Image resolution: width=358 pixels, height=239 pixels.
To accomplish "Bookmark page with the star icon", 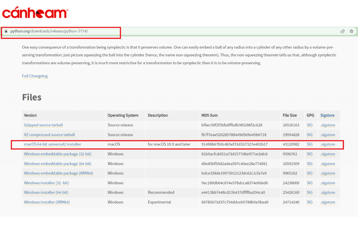I will pyautogui.click(x=351, y=31).
